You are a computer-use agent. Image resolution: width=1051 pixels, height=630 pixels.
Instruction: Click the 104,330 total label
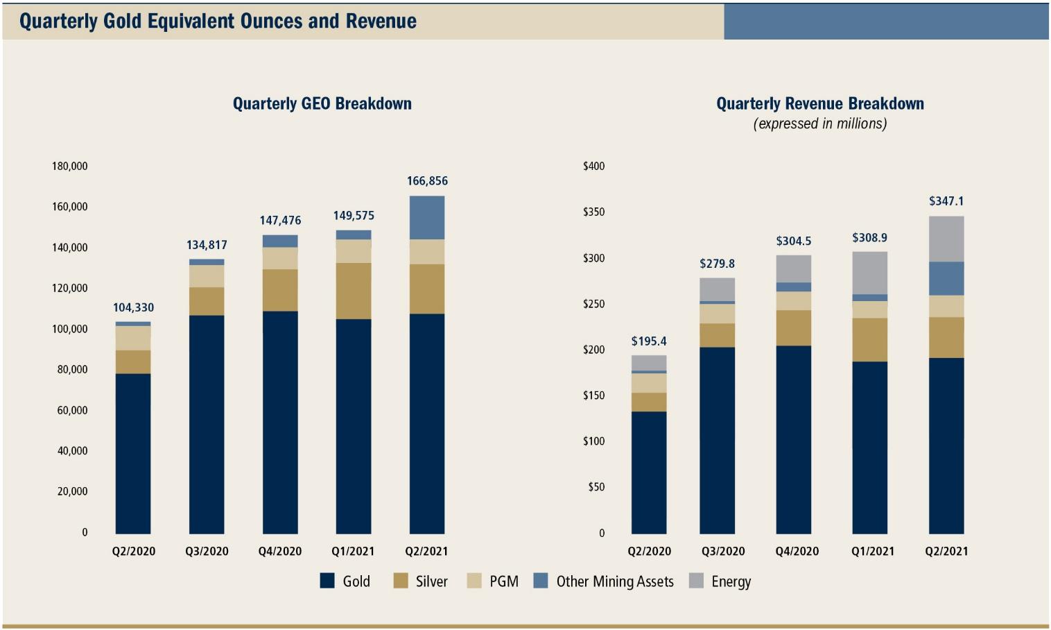click(133, 307)
